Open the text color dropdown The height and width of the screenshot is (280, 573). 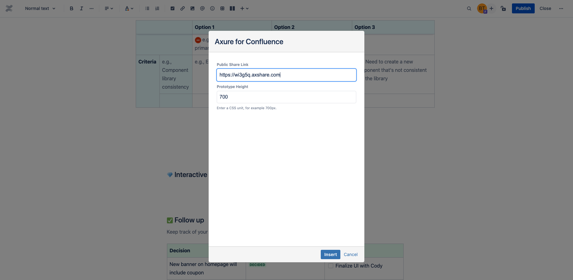click(x=129, y=8)
